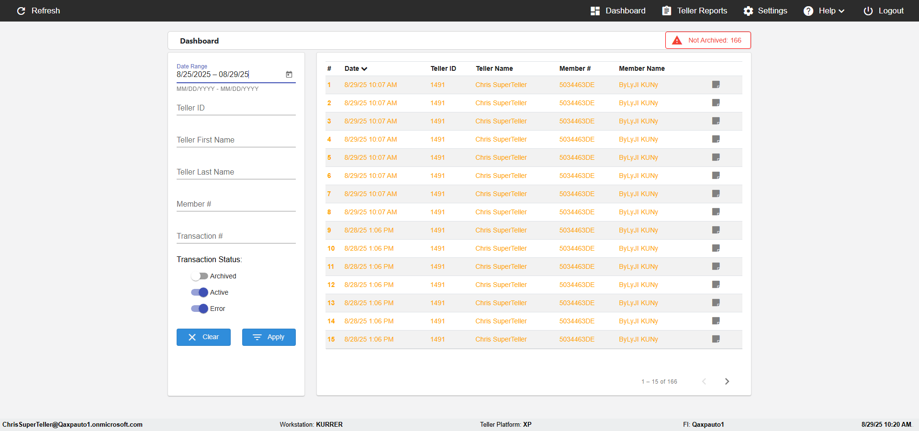The image size is (919, 431).
Task: Log out using the Logout button
Action: [884, 11]
